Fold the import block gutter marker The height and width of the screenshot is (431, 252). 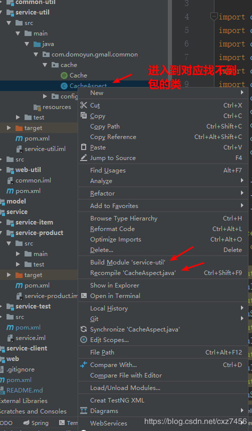point(214,16)
